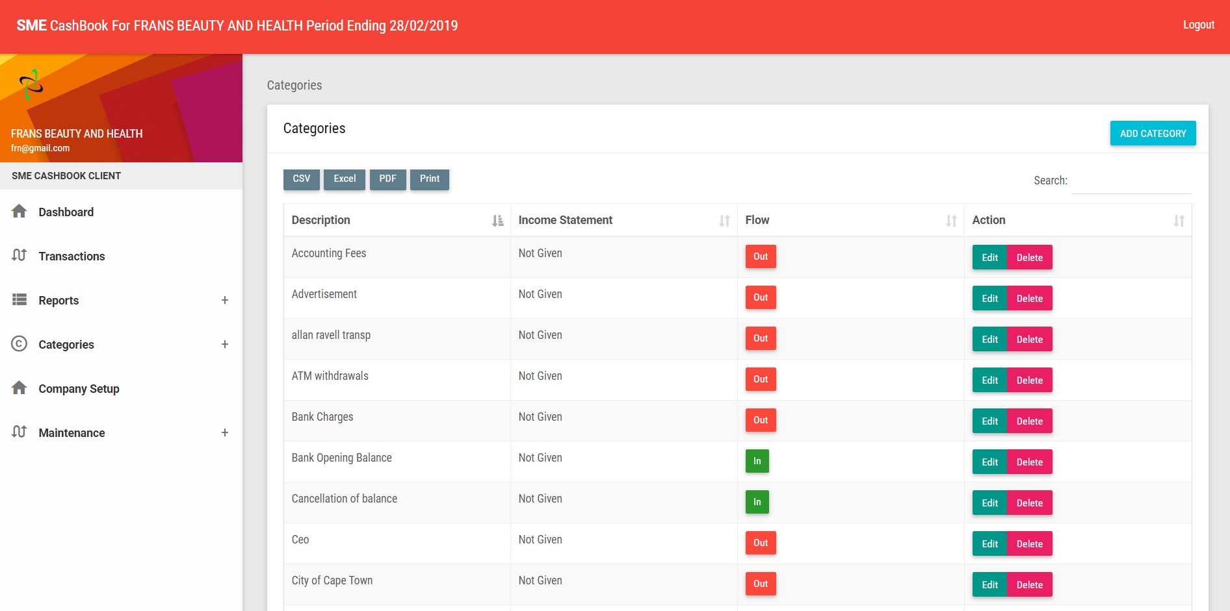This screenshot has width=1230, height=611.
Task: Edit the Ceo category
Action: pos(989,543)
